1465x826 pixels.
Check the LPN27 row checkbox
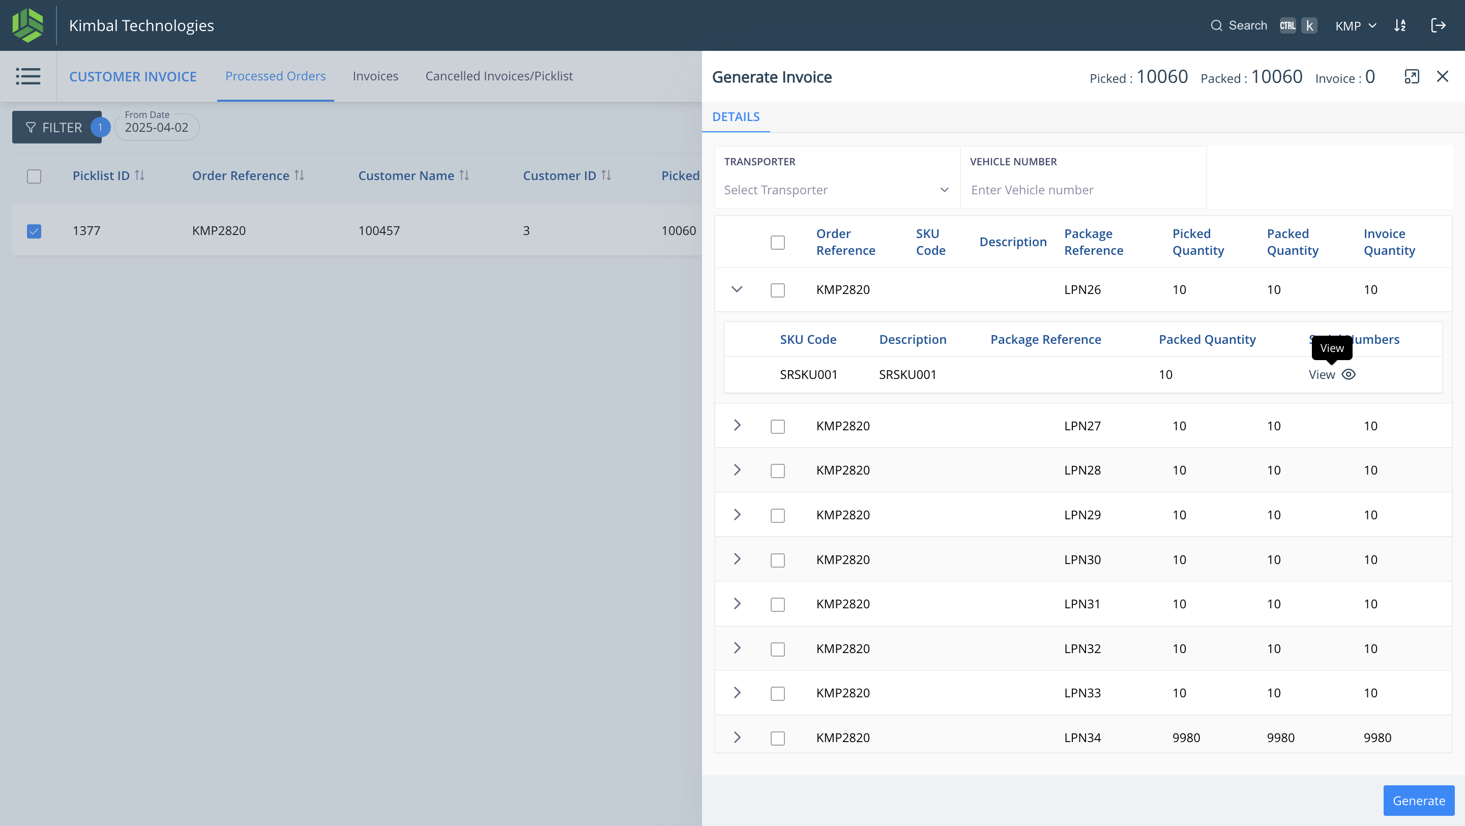[x=777, y=426]
